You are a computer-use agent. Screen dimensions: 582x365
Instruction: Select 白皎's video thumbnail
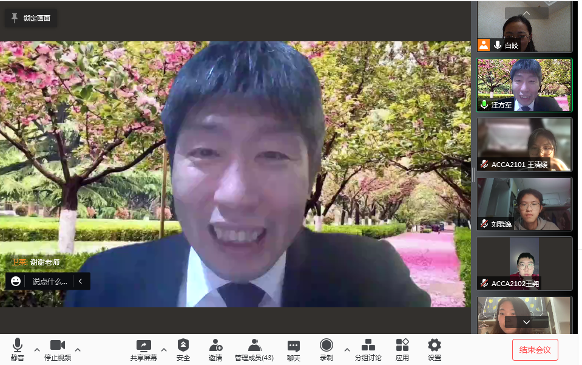click(524, 26)
